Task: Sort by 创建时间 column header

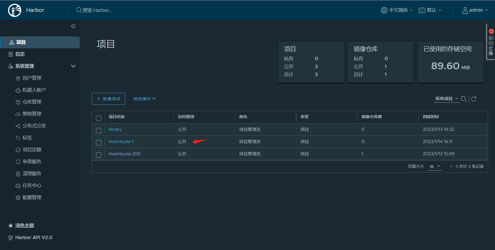Action: tap(431, 117)
